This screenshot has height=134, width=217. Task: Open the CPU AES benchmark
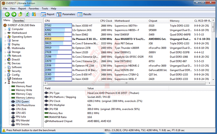tap(20, 113)
